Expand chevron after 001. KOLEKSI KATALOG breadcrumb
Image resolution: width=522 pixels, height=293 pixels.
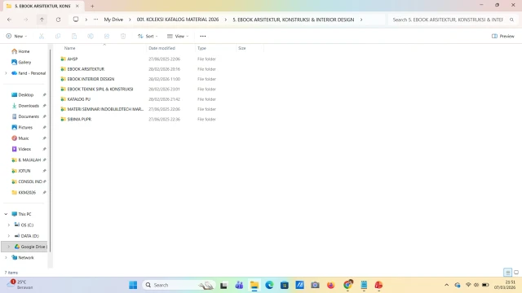(x=226, y=20)
